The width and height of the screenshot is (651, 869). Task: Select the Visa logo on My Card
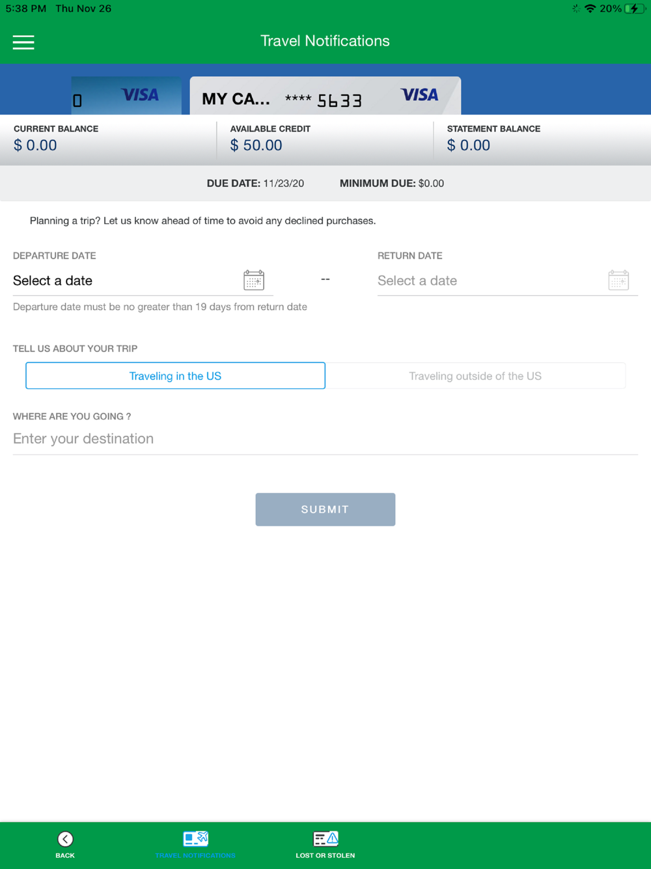(419, 95)
